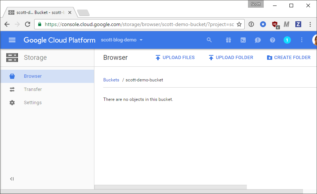Expand the scott-blog-demo project dropdown
The width and height of the screenshot is (317, 194).
pyautogui.click(x=122, y=40)
